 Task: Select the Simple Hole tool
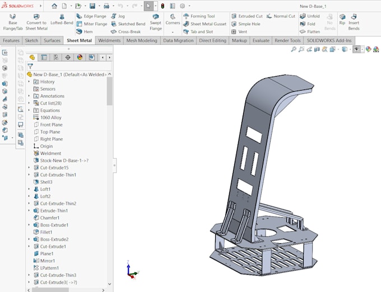tap(245, 24)
